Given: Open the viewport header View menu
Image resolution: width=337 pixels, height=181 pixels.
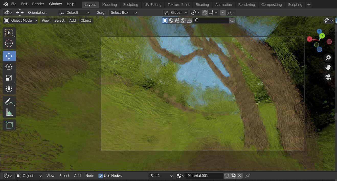Looking at the screenshot, I should click(46, 20).
